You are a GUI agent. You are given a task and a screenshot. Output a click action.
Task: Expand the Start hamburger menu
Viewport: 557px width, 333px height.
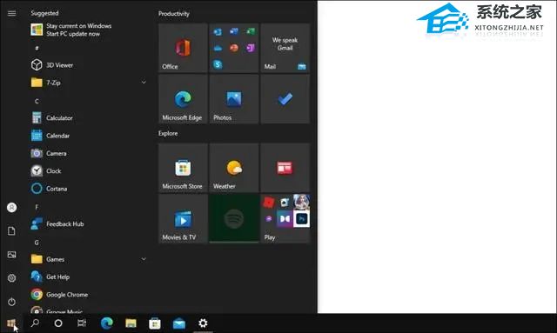(x=11, y=13)
